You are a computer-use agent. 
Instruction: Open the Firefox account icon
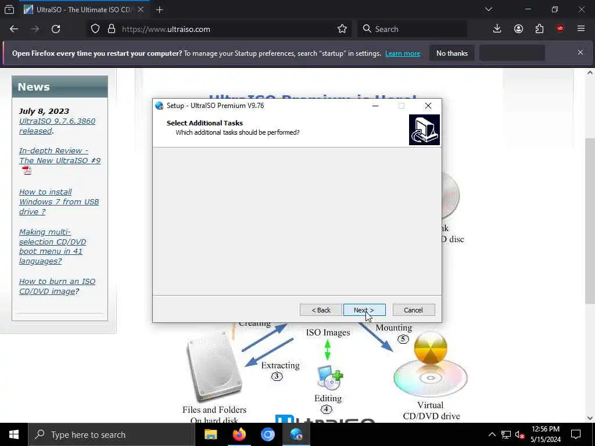[518, 29]
